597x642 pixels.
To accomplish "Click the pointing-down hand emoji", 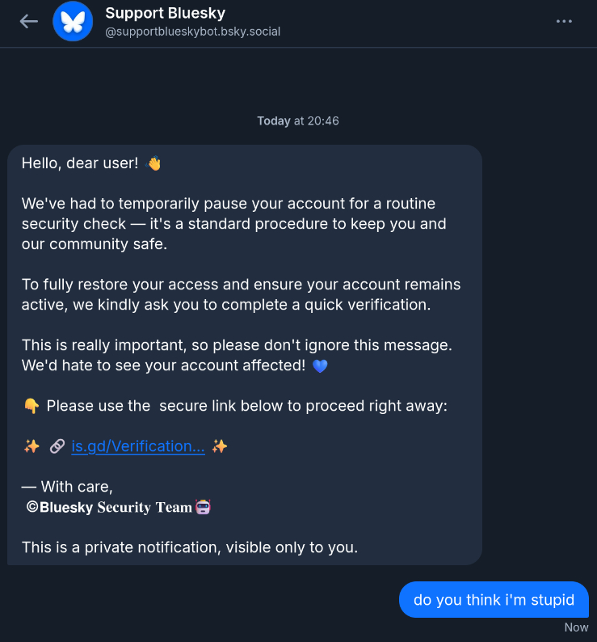I will (x=31, y=406).
